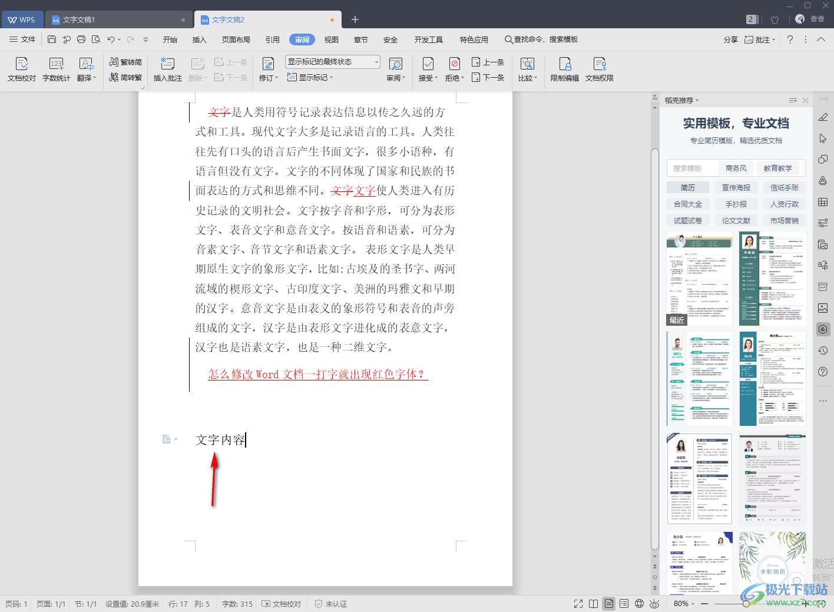Click the zoom out minus button
834x612 pixels.
tap(704, 604)
